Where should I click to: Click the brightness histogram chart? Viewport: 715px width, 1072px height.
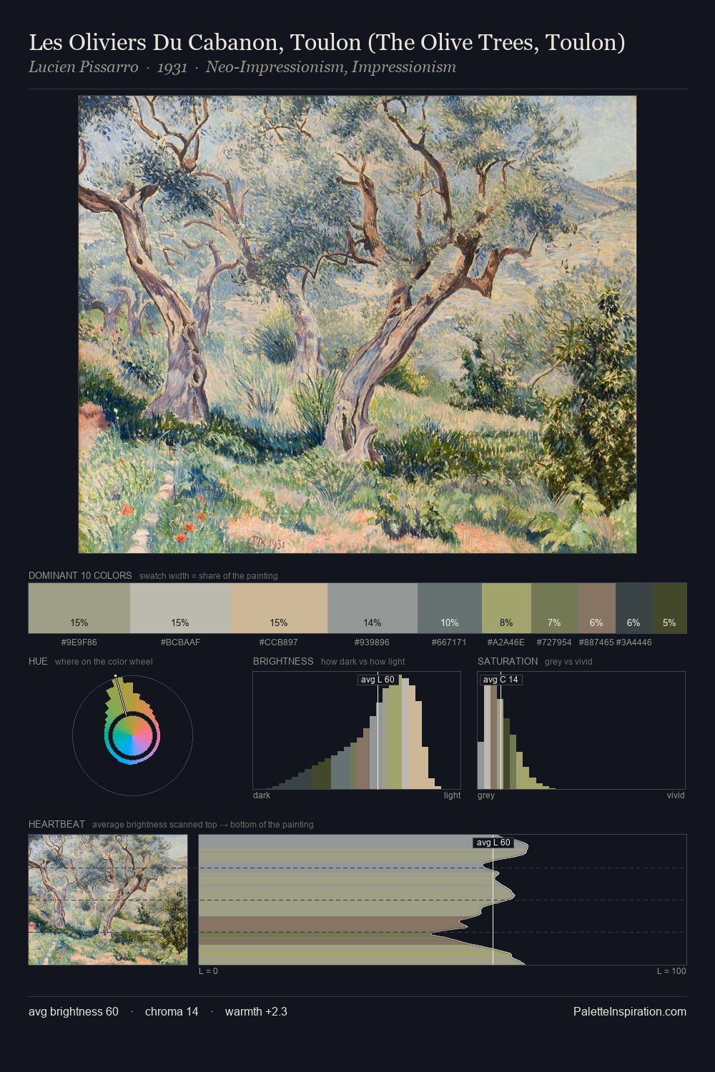(x=357, y=730)
